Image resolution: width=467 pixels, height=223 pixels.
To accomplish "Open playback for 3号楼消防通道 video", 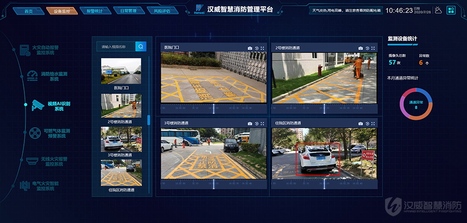I will 256,124.
